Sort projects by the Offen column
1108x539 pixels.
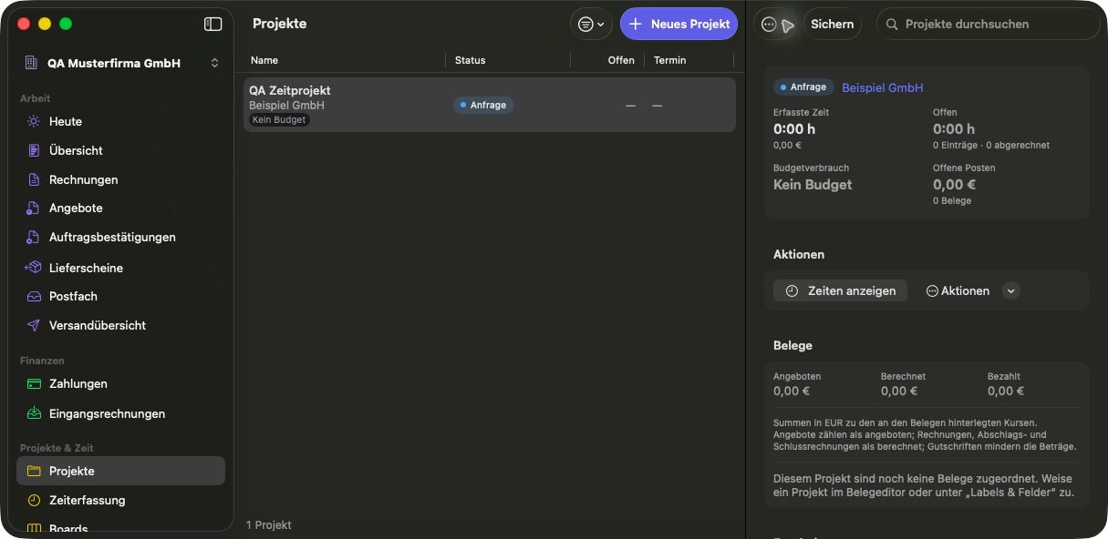point(621,60)
